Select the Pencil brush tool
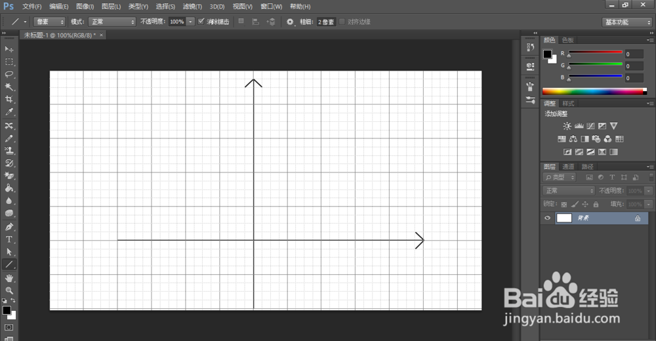656x341 pixels. (9, 138)
